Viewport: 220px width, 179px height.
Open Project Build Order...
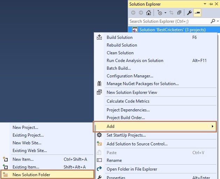pos(156,118)
